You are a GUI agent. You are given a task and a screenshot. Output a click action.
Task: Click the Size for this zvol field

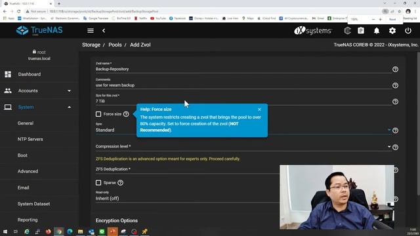coord(243,101)
